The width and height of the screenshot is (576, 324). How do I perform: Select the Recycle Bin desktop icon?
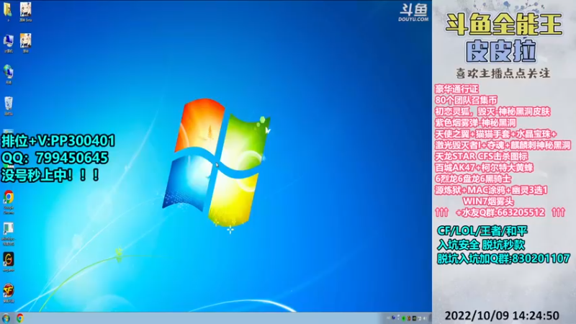(9, 106)
